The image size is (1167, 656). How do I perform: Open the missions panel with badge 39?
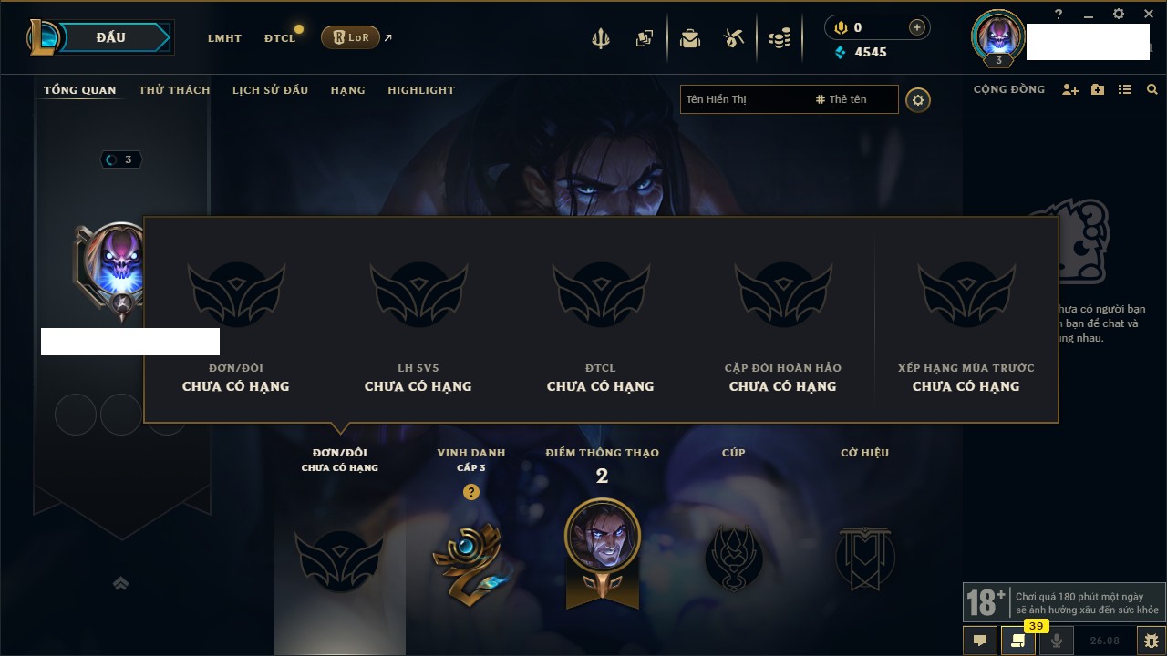pyautogui.click(x=1018, y=641)
